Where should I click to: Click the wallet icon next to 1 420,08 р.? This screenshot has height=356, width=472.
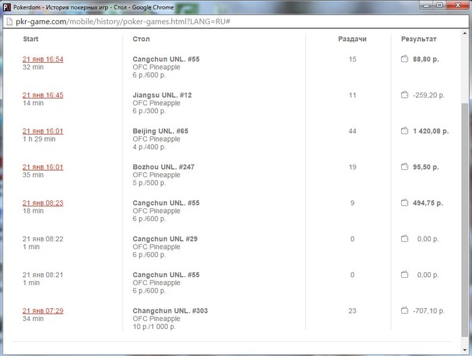[405, 131]
